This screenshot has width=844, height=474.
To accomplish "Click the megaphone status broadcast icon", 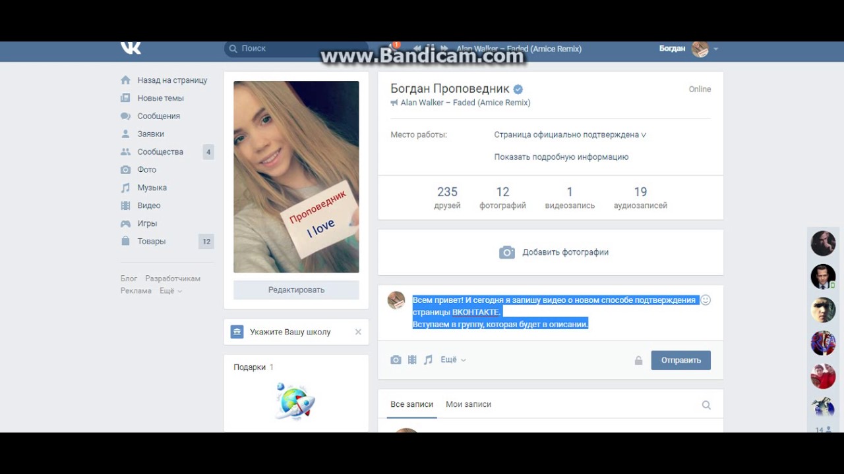I will 394,103.
